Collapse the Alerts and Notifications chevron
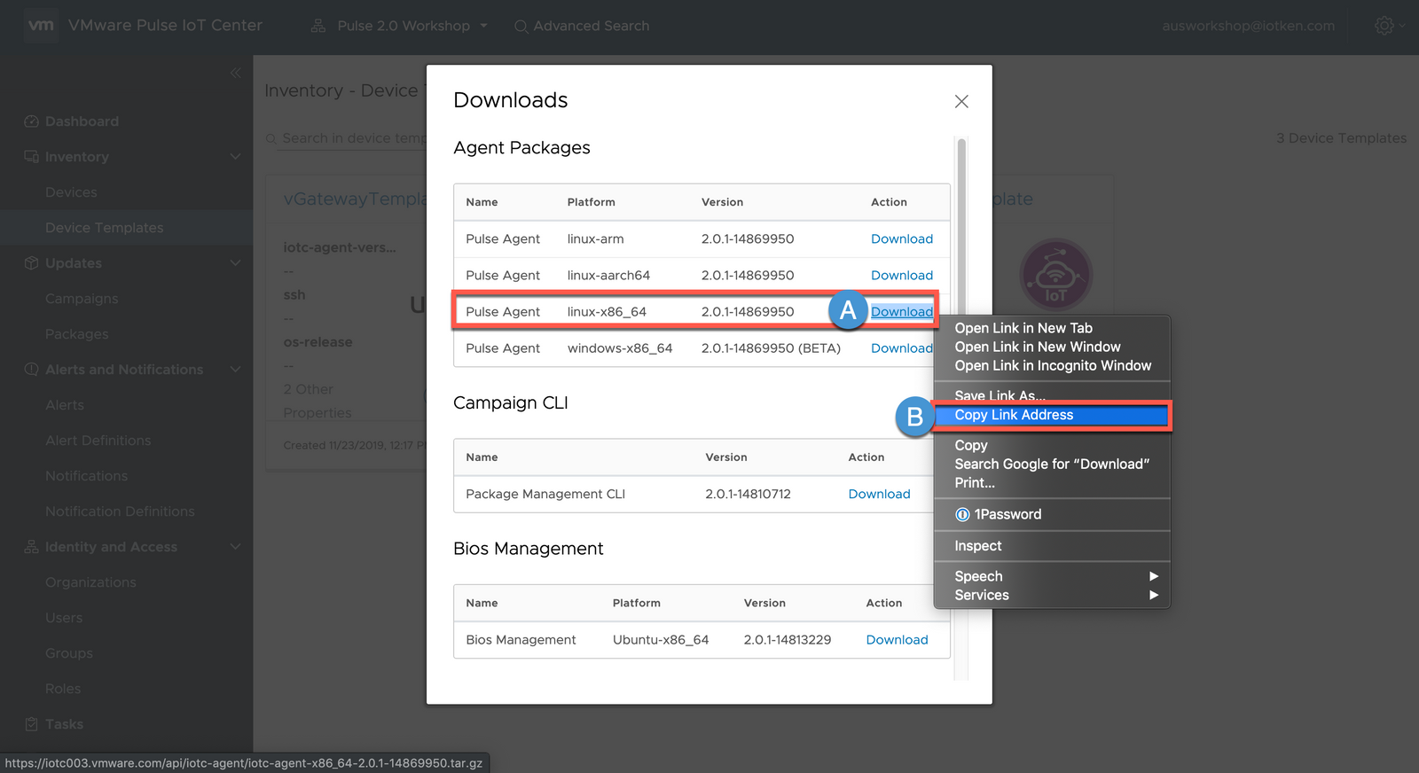The image size is (1419, 773). point(235,370)
